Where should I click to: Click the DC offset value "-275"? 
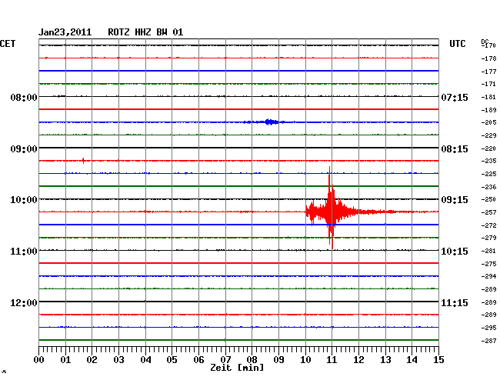point(488,264)
